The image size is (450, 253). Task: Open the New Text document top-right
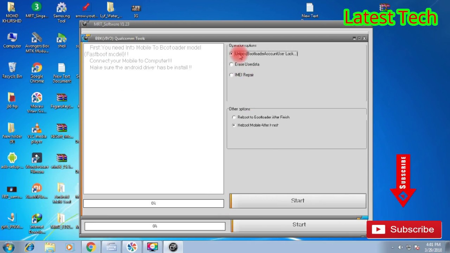(310, 11)
